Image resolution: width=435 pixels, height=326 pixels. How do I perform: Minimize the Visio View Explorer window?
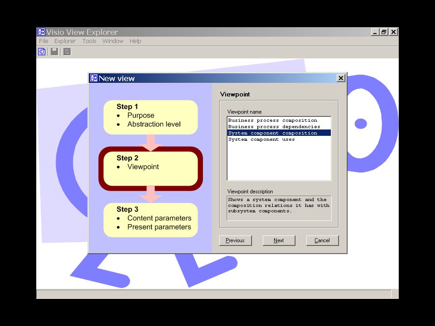click(x=375, y=32)
